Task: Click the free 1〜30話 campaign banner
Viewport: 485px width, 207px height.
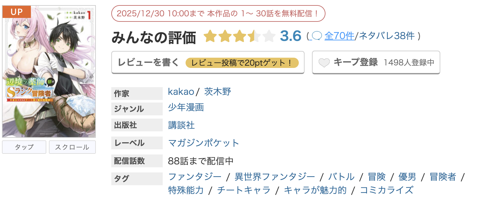Action: click(218, 13)
